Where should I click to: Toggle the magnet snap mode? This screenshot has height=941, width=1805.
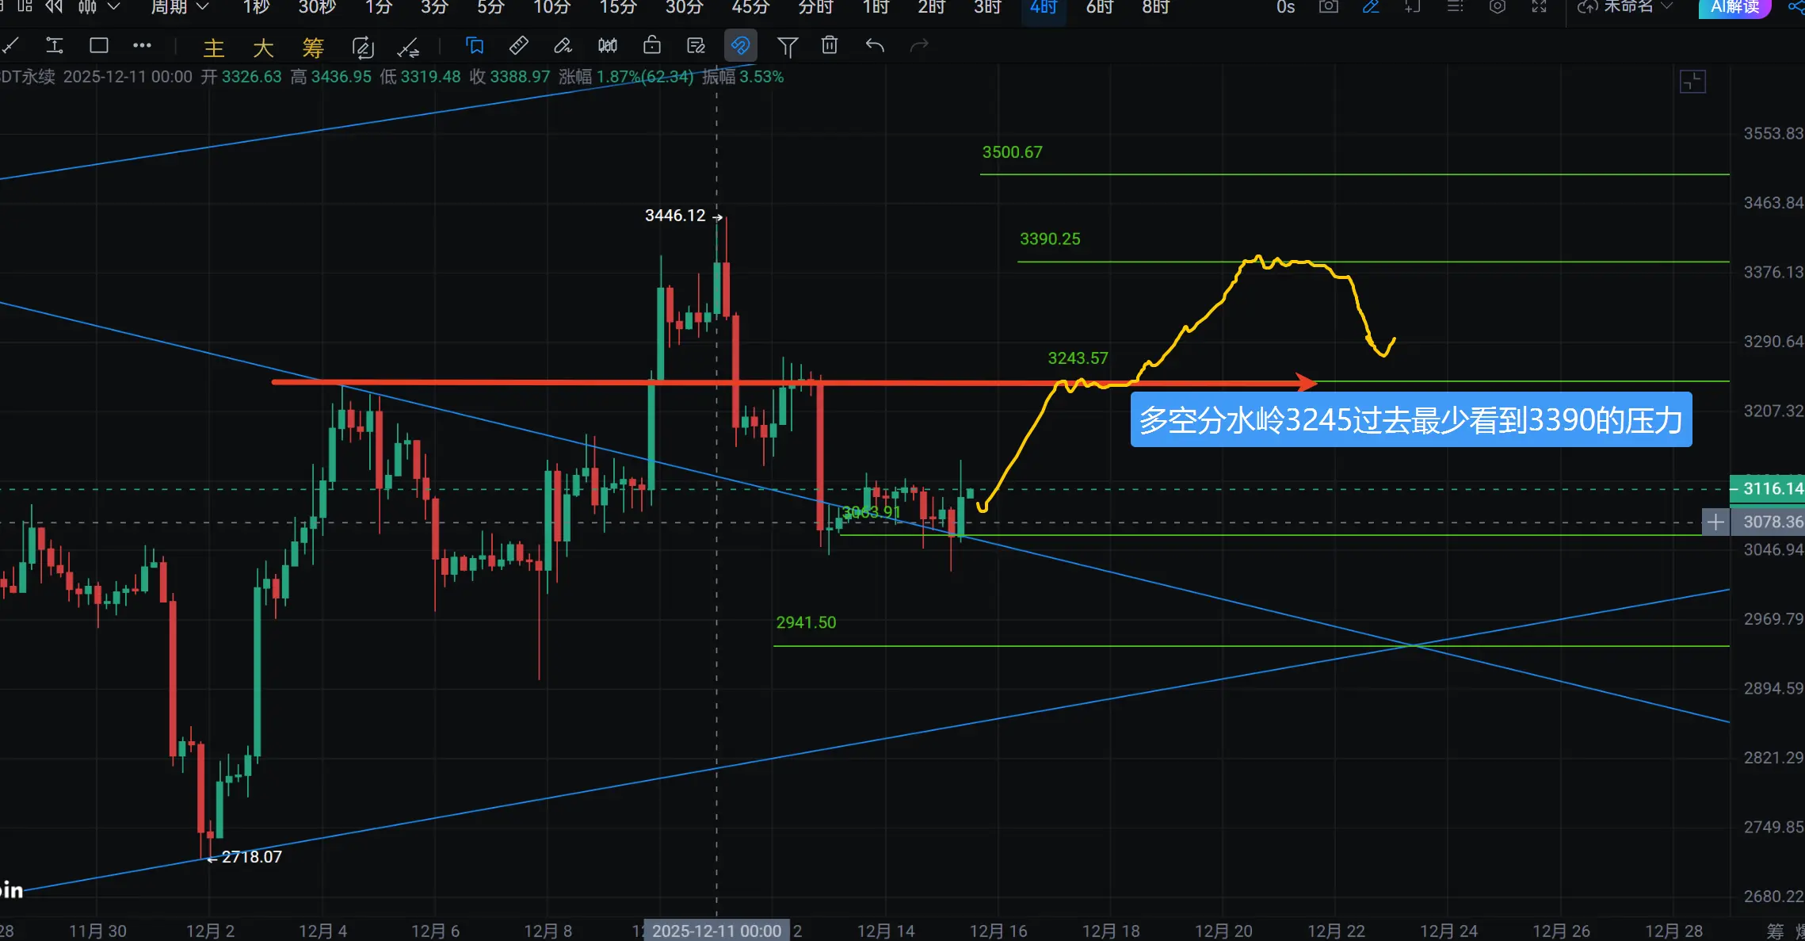click(x=740, y=46)
